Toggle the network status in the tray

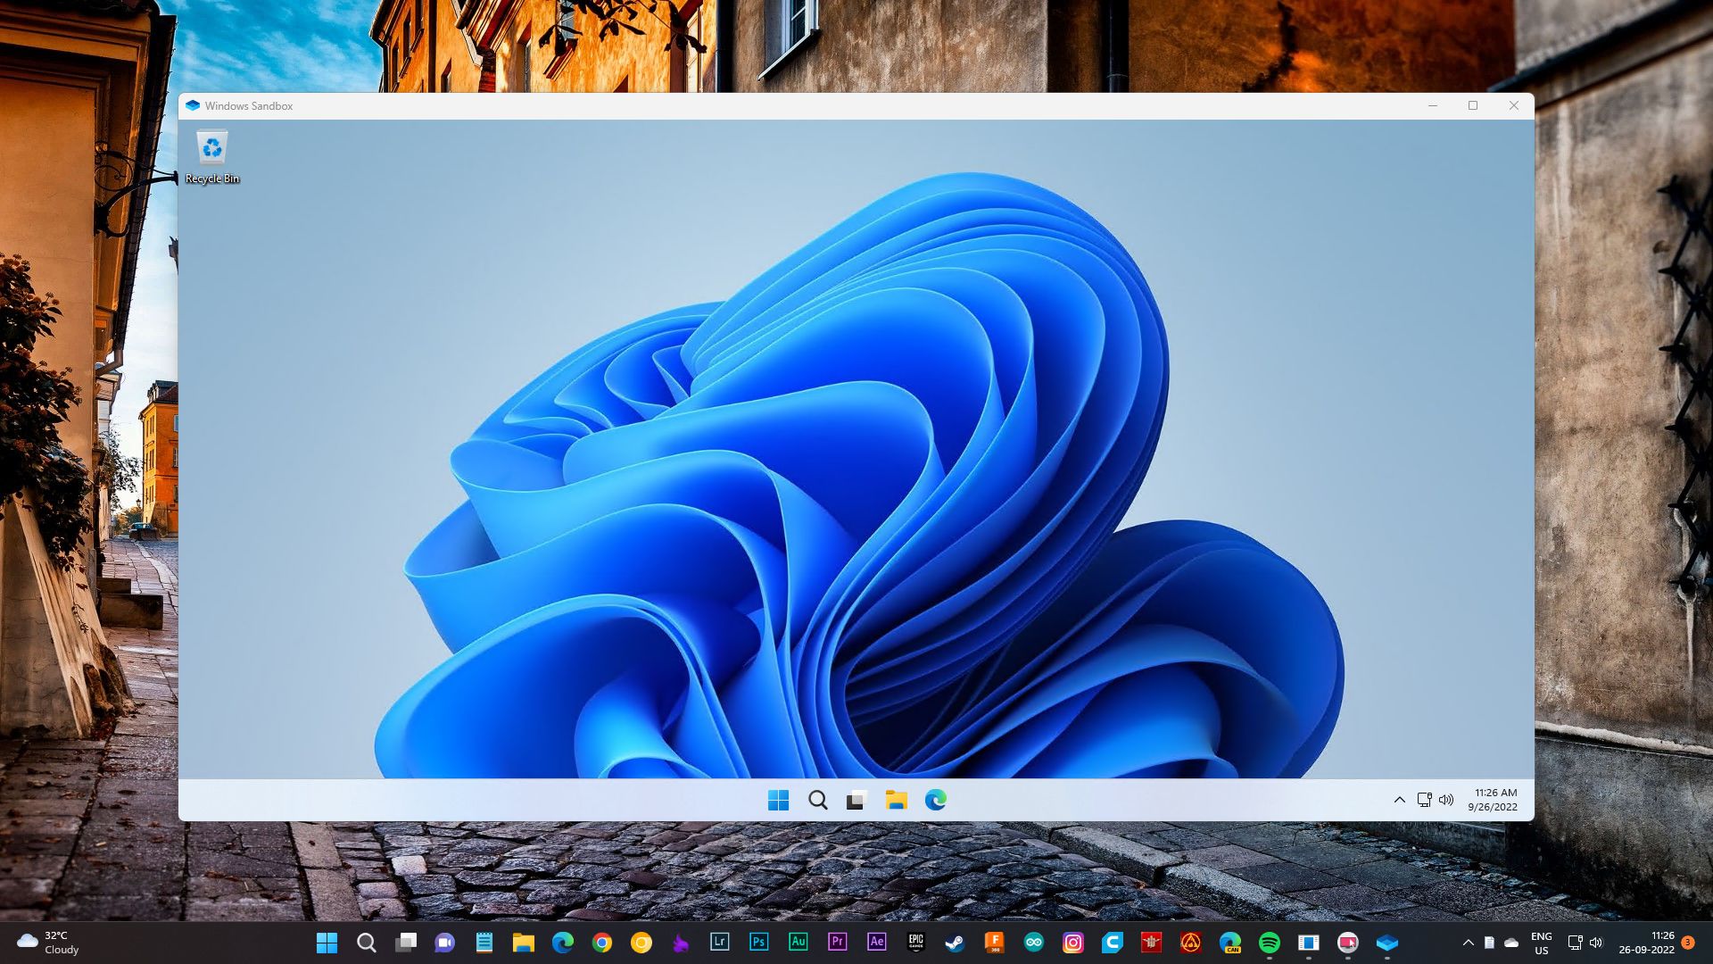click(x=1574, y=943)
